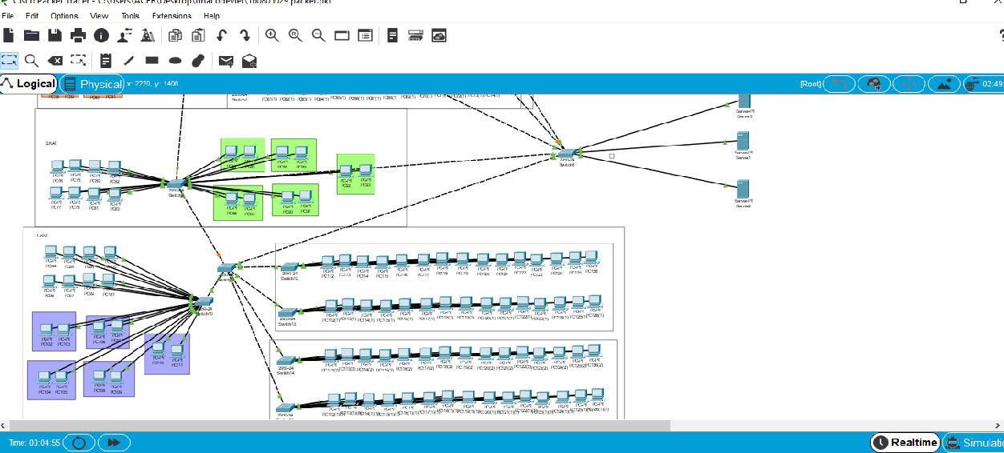Select the Delete tool
Image resolution: width=1004 pixels, height=453 pixels.
point(55,60)
